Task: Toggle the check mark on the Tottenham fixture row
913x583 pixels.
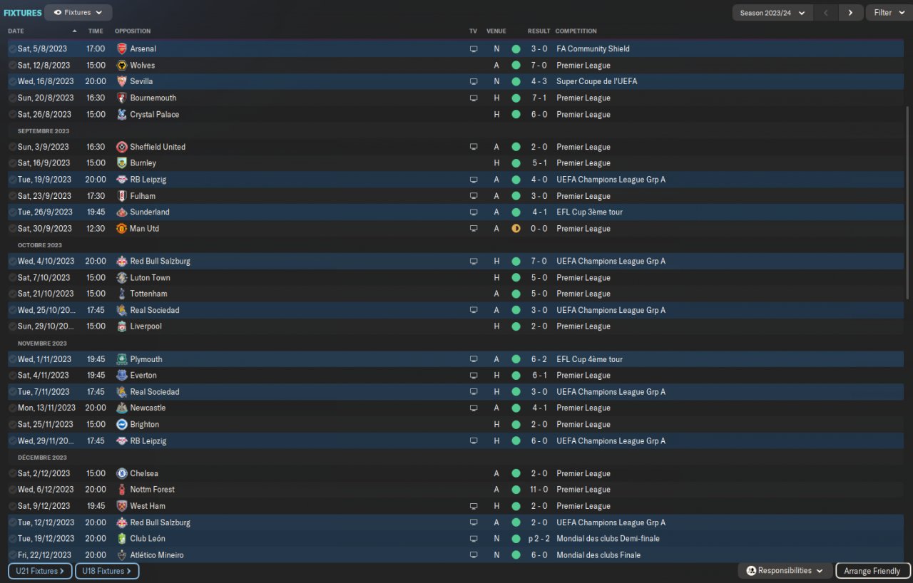Action: point(12,294)
